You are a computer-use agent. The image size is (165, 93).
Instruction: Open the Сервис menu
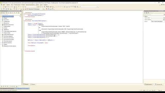pos(37,5)
